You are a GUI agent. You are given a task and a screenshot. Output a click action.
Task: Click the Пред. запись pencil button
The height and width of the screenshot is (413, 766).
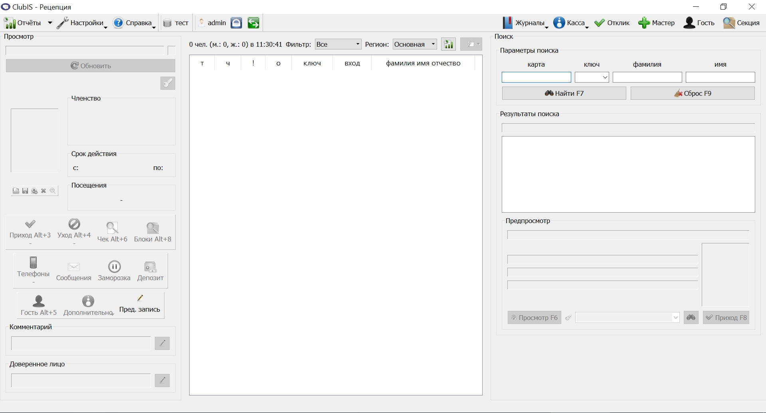(140, 304)
